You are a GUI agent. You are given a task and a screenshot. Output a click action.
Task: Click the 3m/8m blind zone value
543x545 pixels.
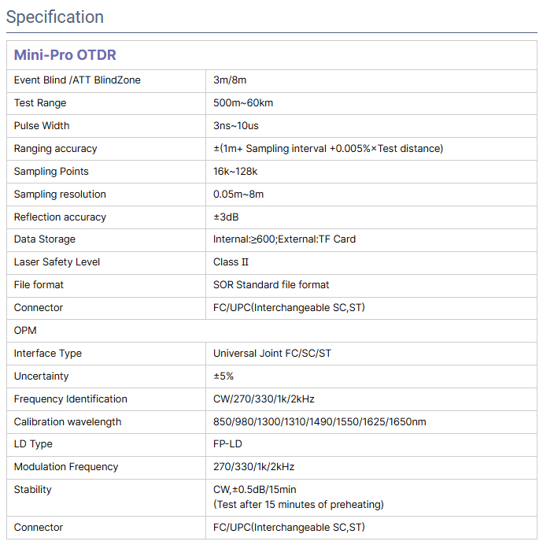coord(230,80)
